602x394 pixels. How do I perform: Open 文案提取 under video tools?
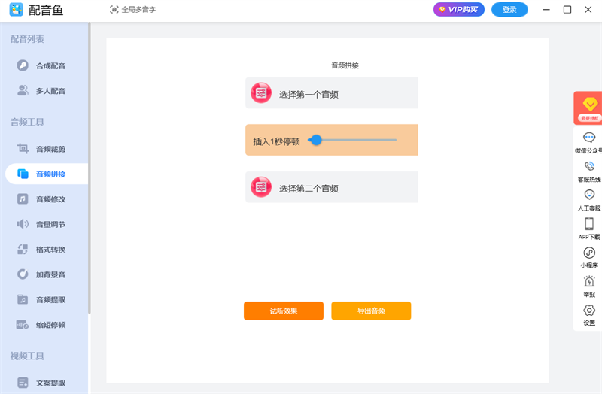pos(50,383)
